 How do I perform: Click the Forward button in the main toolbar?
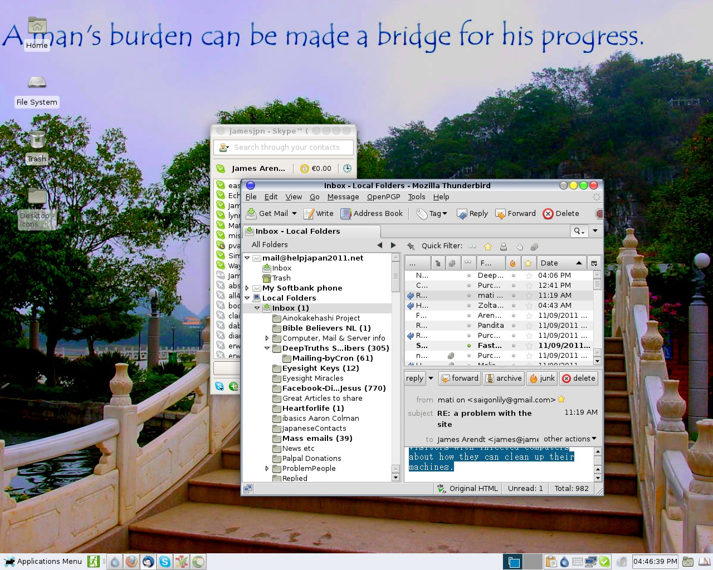[515, 213]
